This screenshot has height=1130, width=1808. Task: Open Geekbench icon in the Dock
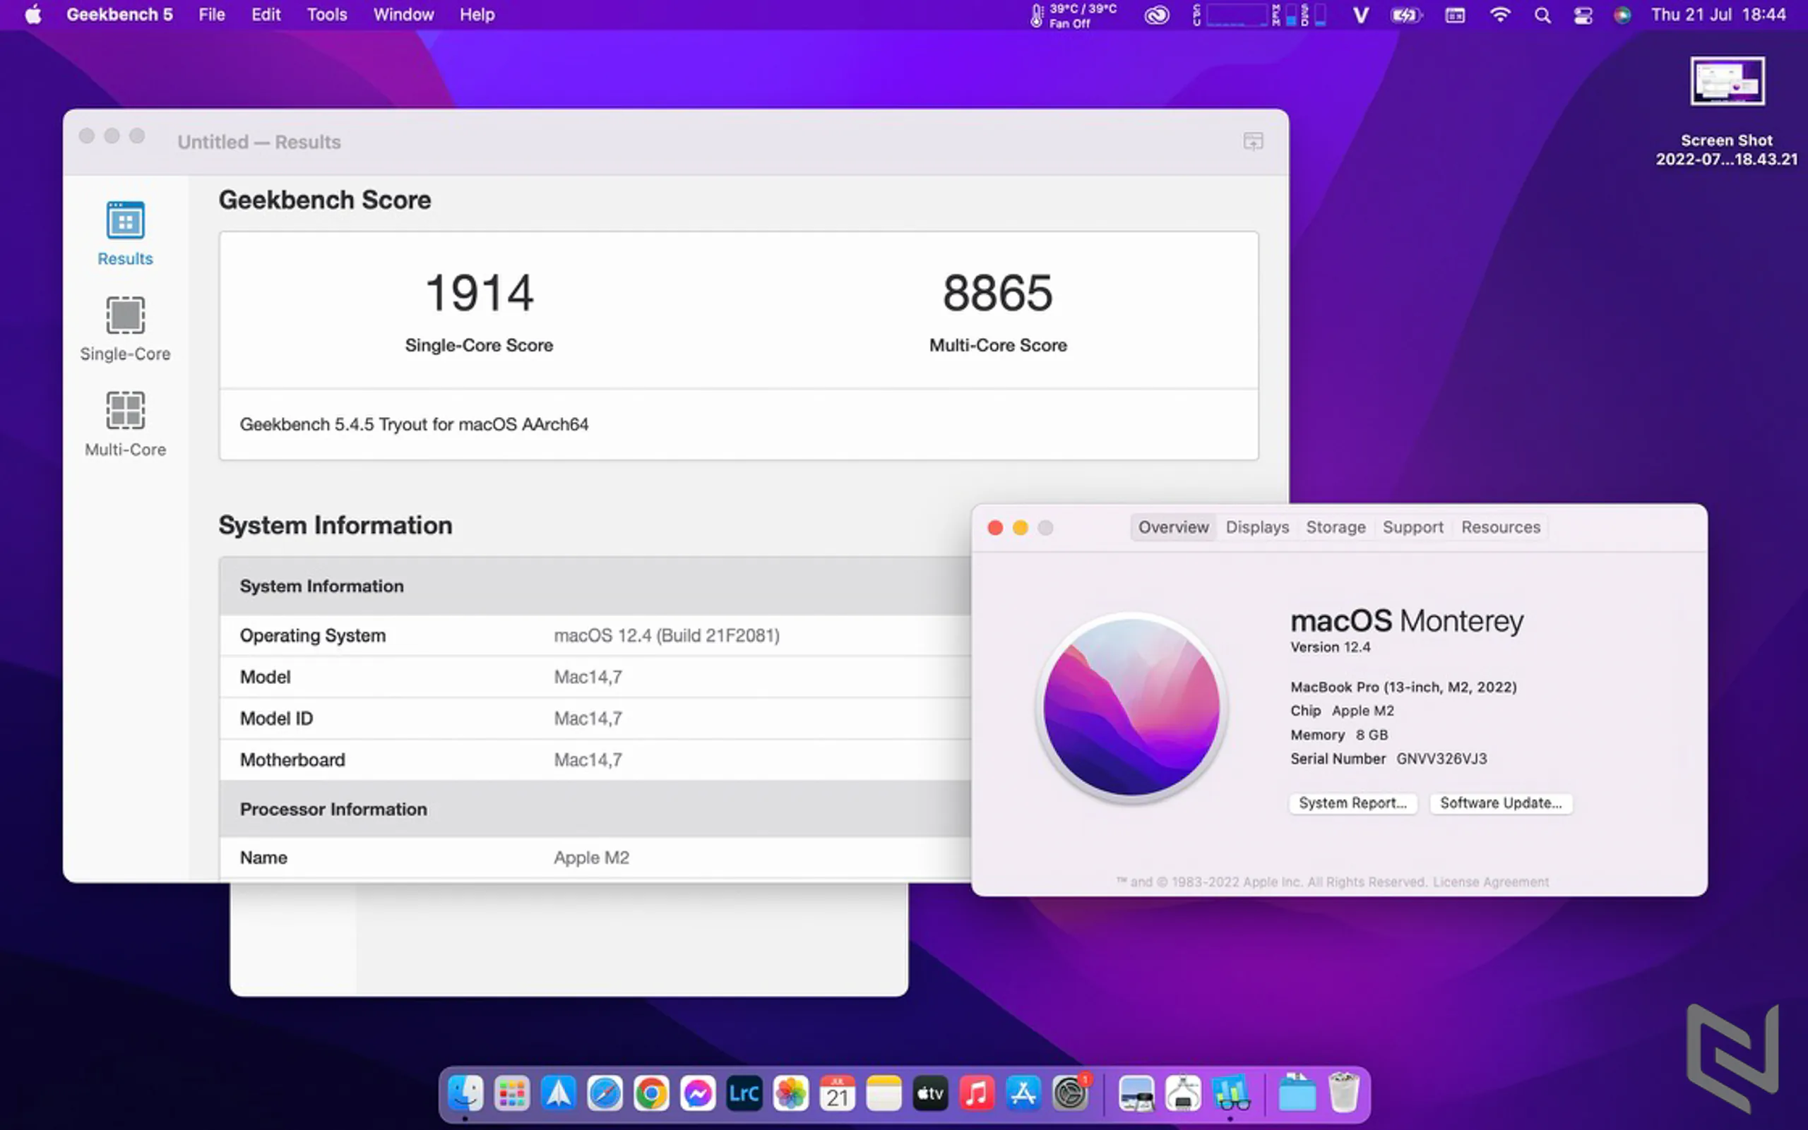click(1231, 1093)
